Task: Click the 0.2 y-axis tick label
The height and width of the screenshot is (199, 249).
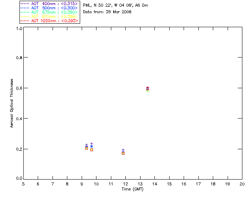Action: [19, 149]
